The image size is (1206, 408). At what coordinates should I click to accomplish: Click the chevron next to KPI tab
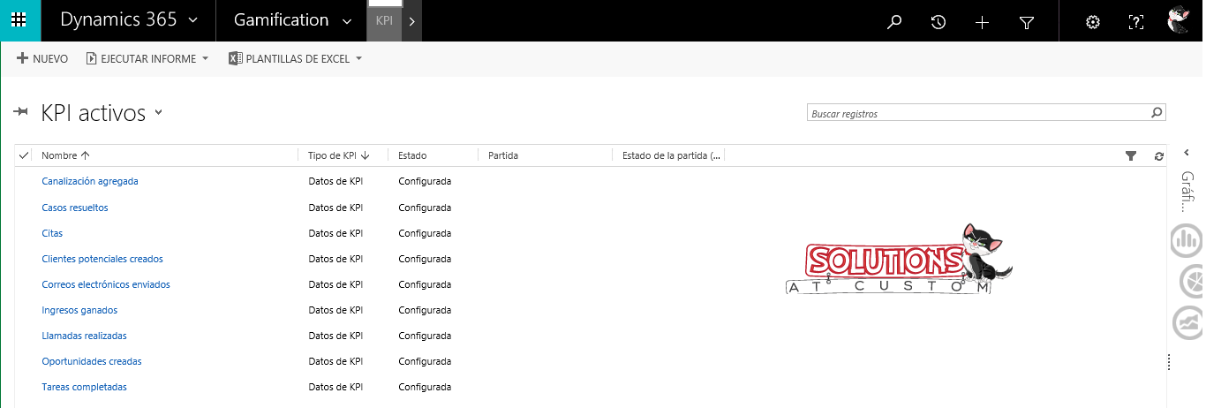(412, 21)
